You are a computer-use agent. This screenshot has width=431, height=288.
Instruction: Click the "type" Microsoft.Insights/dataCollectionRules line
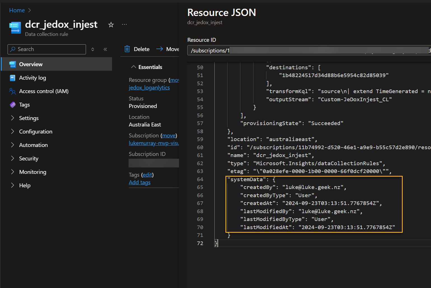(x=306, y=163)
